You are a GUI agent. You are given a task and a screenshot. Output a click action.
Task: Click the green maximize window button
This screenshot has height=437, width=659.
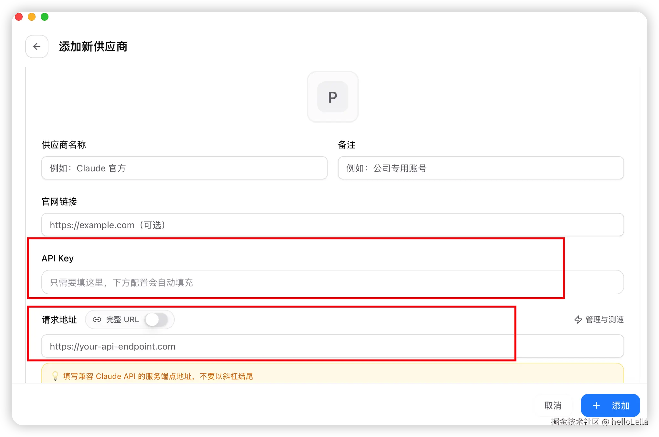click(45, 17)
